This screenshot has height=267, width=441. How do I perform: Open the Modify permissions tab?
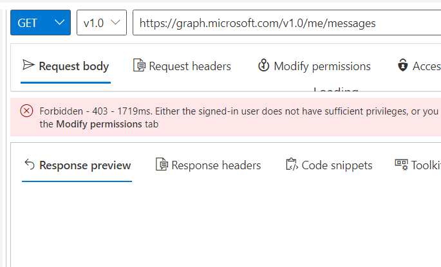314,66
